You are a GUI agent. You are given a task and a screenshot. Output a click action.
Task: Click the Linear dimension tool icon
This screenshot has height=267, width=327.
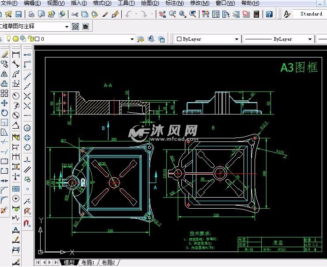click(x=16, y=55)
